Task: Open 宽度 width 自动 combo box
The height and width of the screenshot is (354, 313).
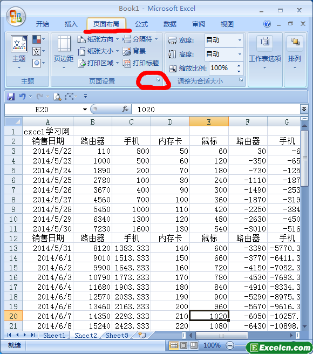Action: point(224,40)
